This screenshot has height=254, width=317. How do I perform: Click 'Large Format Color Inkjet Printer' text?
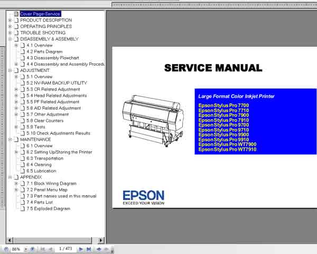[236, 96]
